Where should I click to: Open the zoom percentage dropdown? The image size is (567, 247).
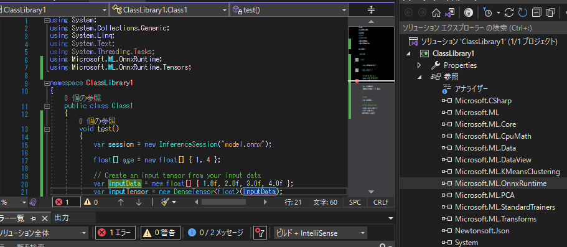coord(25,202)
